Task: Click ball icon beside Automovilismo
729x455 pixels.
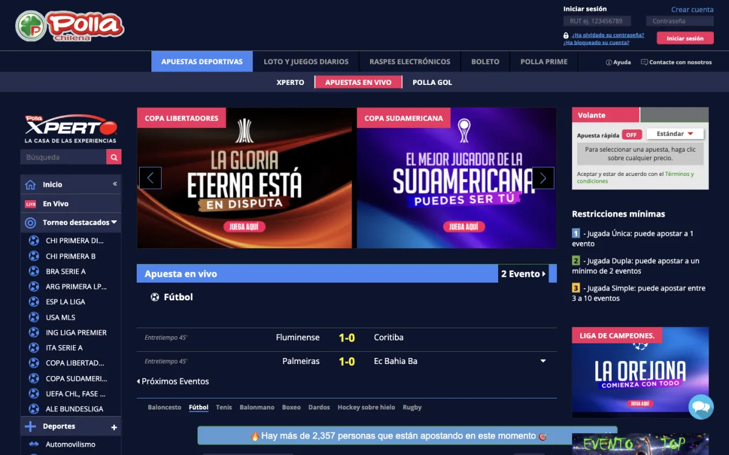Action: 34,444
